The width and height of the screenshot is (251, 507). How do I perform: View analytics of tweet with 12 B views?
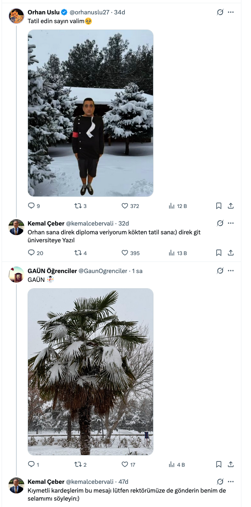point(172,206)
